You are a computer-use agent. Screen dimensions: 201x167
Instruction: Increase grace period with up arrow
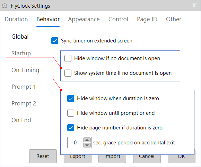pyautogui.click(x=87, y=140)
